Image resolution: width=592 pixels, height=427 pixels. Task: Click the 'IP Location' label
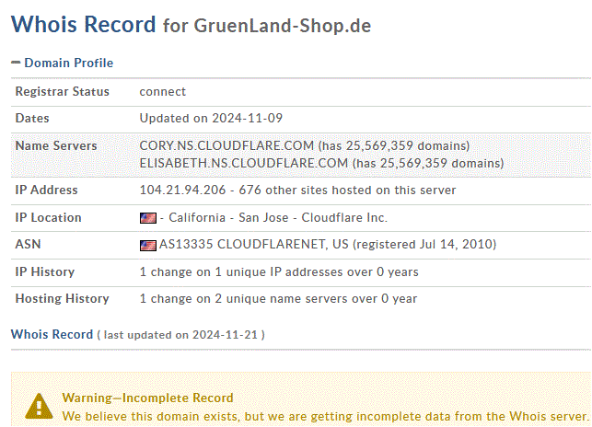[x=48, y=218]
